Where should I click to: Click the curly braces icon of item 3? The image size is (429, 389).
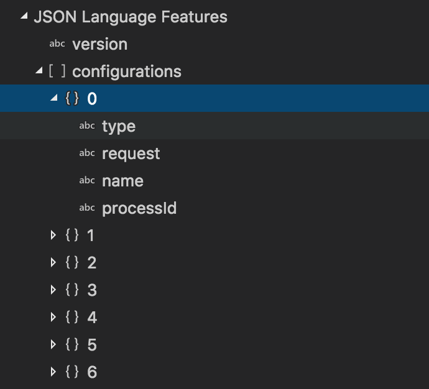pos(72,290)
